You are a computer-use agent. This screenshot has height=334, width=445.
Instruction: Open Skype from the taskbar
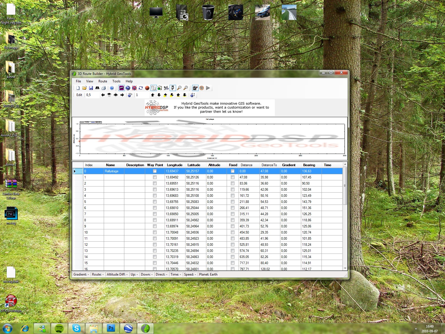(76, 328)
